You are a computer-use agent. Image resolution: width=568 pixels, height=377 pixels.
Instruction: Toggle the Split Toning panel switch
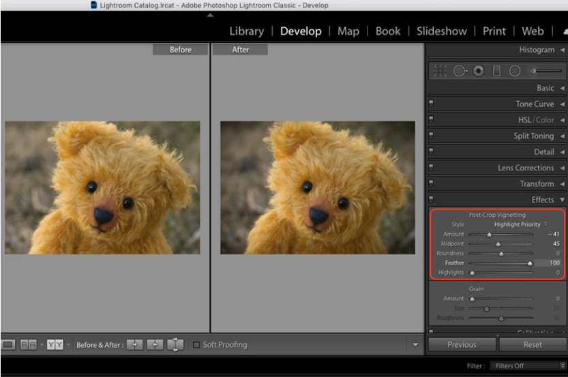click(431, 136)
